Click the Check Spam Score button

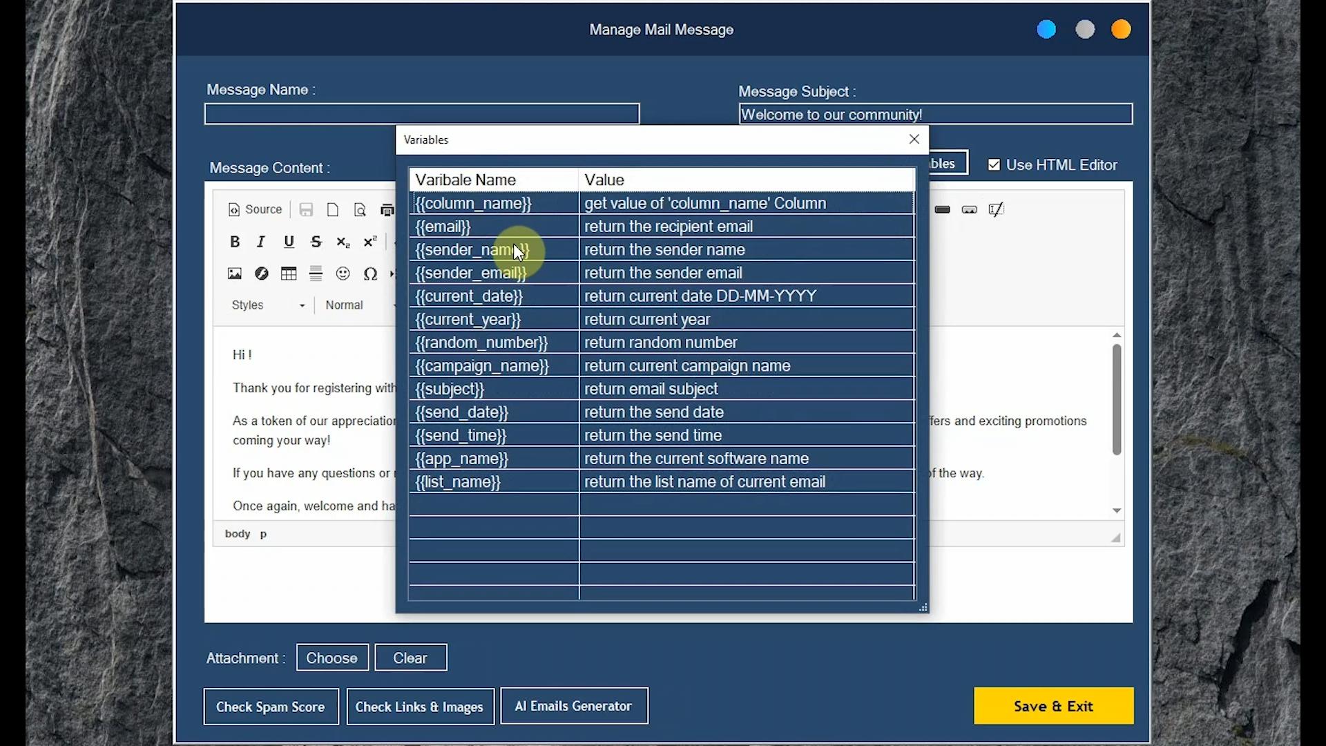(x=270, y=706)
